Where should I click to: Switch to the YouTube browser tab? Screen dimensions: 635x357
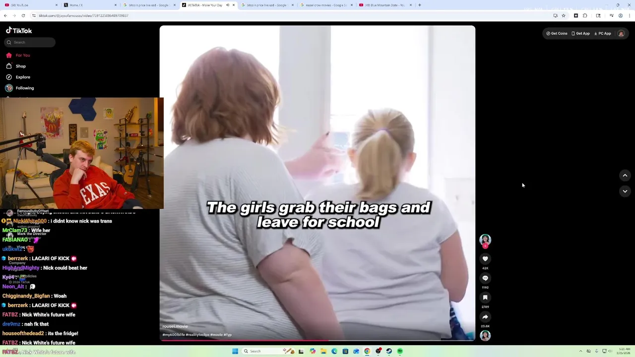30,5
